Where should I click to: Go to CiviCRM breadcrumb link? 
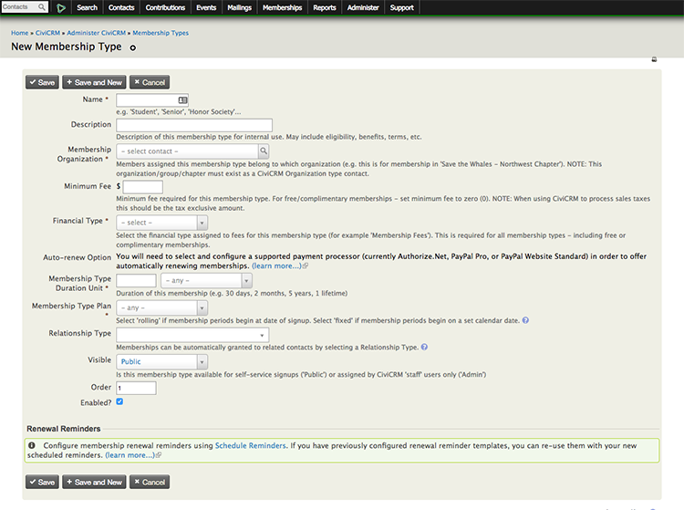[x=47, y=33]
